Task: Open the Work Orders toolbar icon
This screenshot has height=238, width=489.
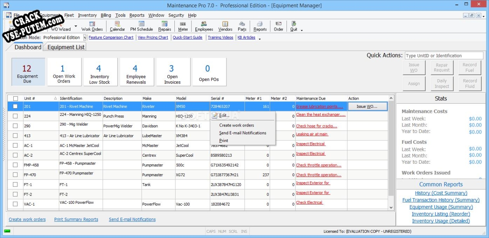Action: pos(92,26)
